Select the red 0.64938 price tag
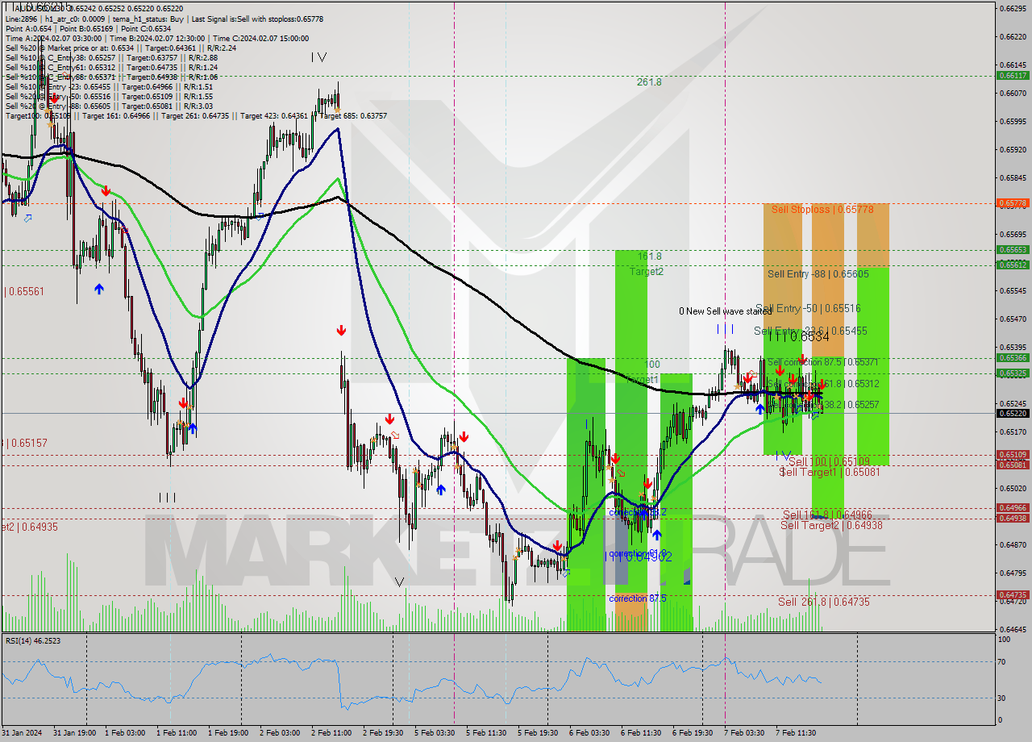 click(1013, 519)
